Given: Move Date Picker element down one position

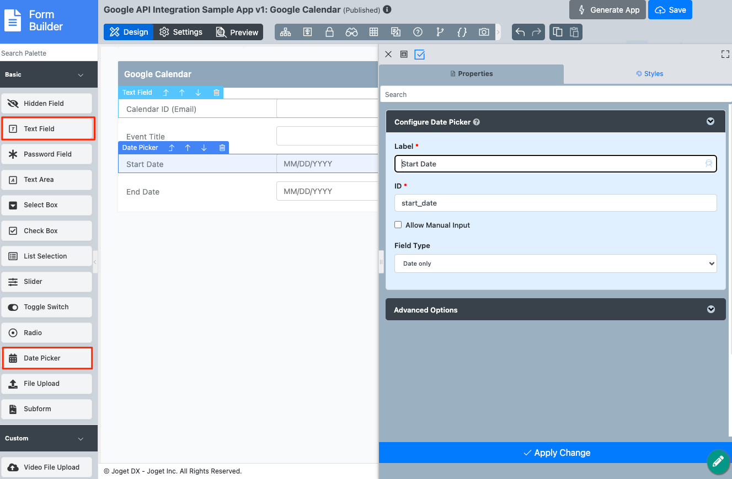Looking at the screenshot, I should pos(204,148).
